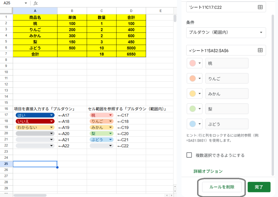The width and height of the screenshot is (278, 197).
Task: Open the empty dropdown chip in A20
Action: pyautogui.click(x=35, y=134)
